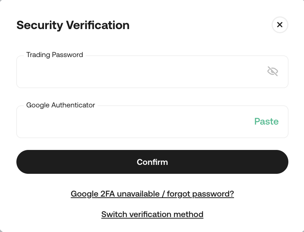Click the Trading Password field label
The image size is (304, 232).
[55, 55]
